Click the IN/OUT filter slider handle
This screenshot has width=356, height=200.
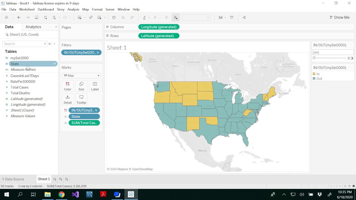[x=314, y=58]
